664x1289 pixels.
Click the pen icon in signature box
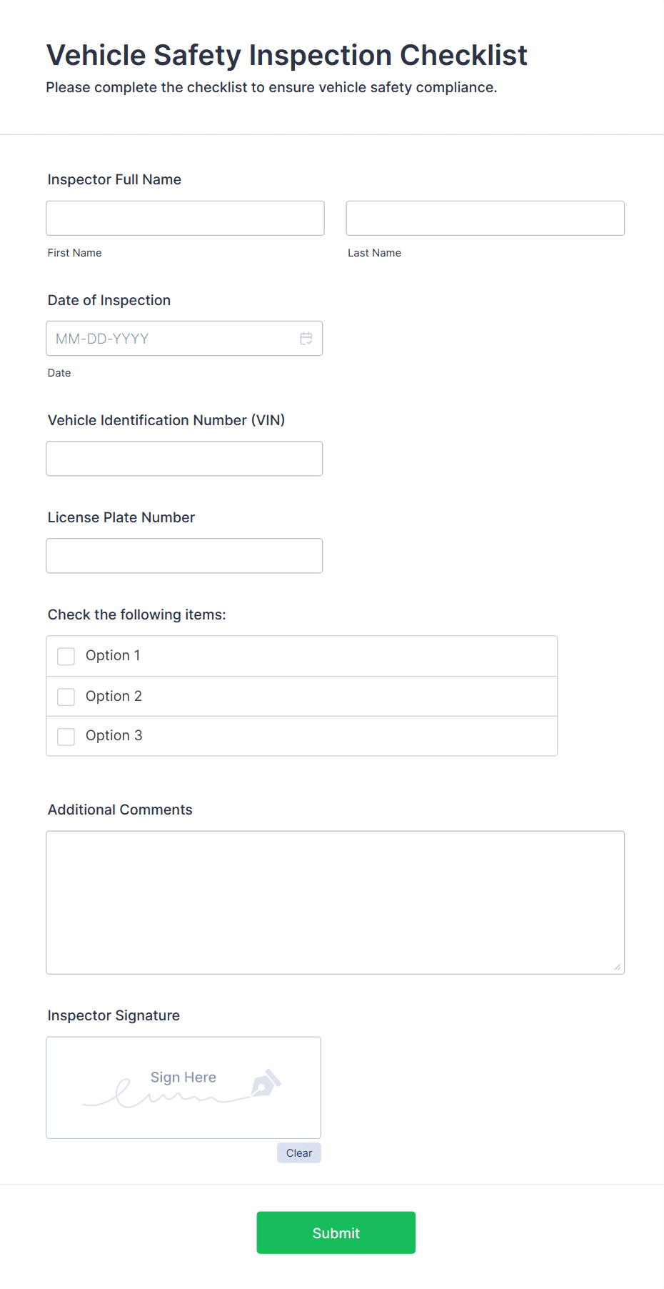coord(266,1083)
